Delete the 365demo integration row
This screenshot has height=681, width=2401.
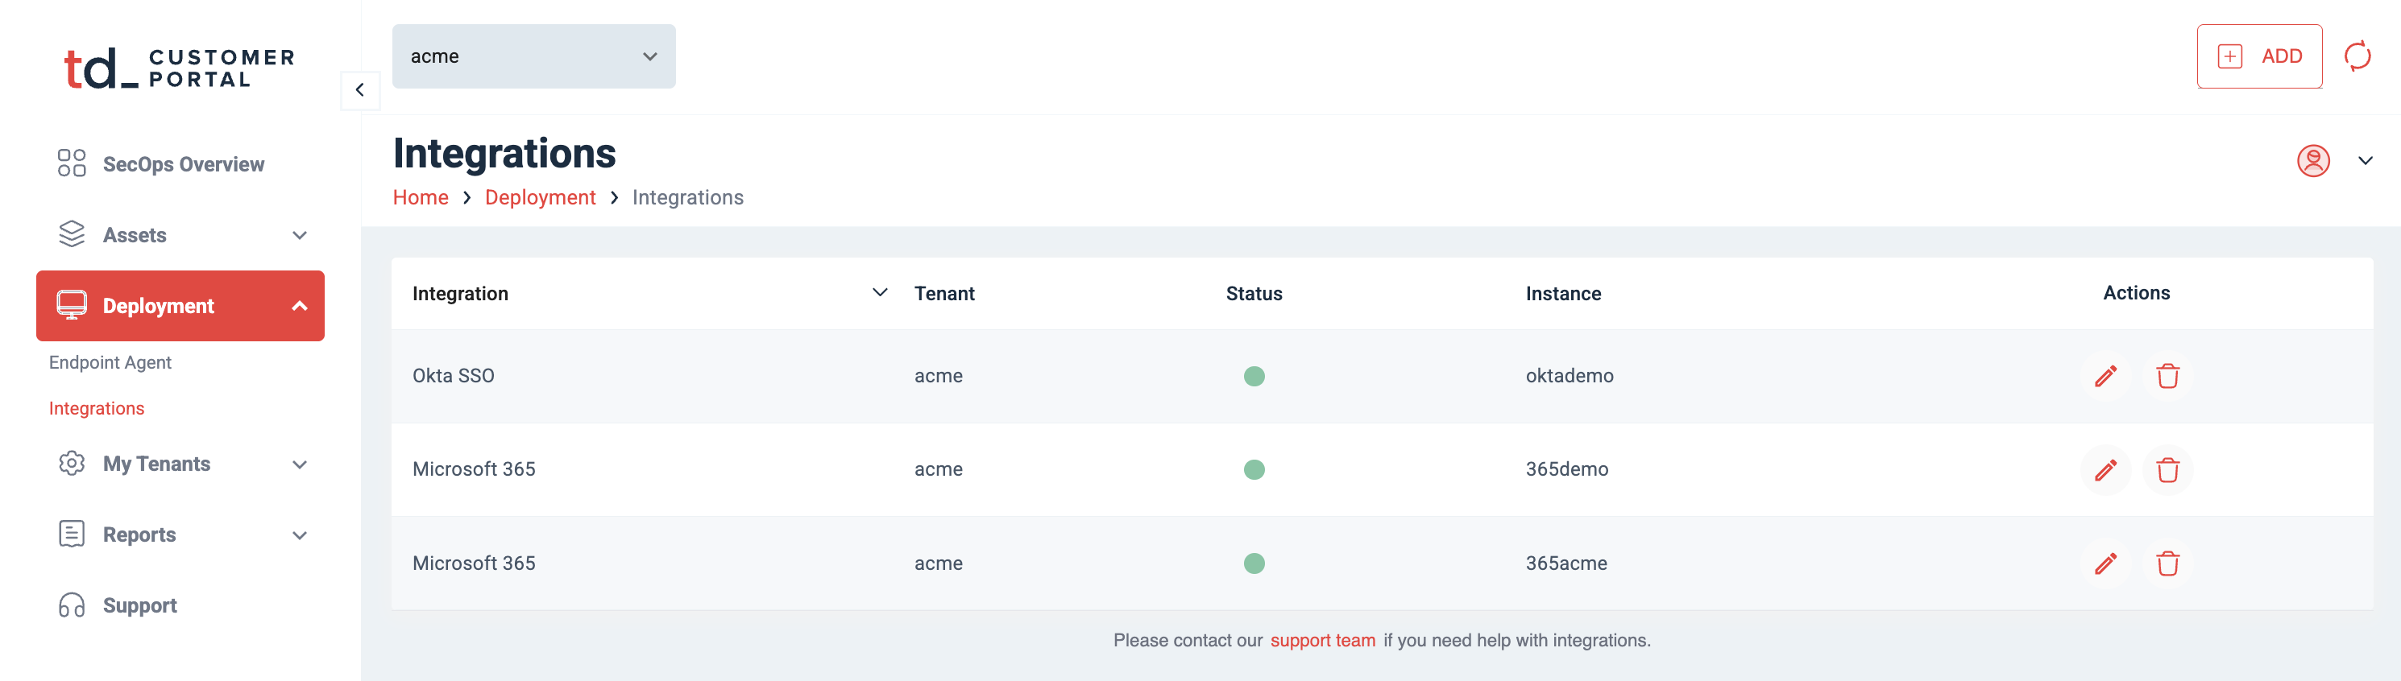click(2167, 469)
